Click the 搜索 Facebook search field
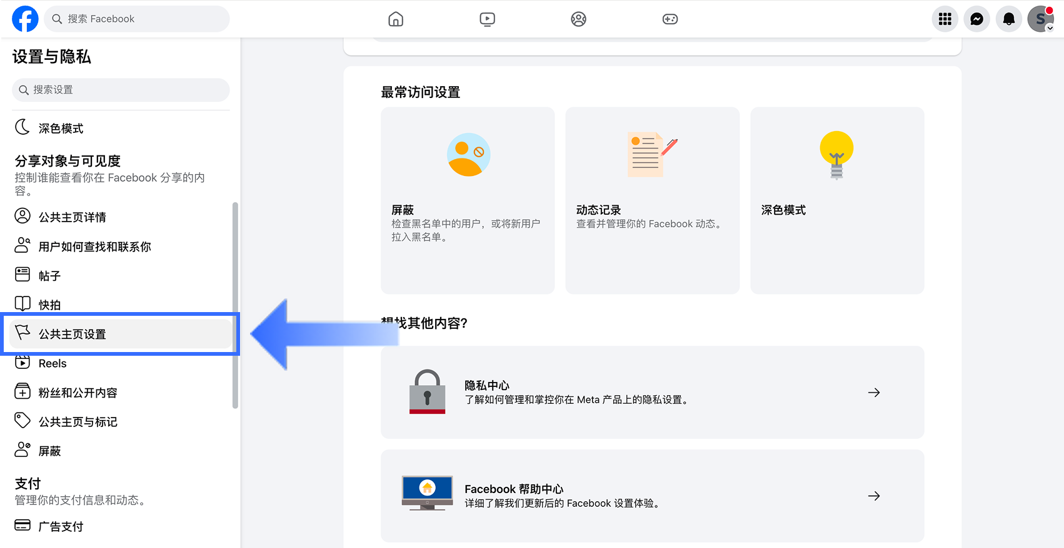Viewport: 1064px width, 548px height. click(137, 19)
